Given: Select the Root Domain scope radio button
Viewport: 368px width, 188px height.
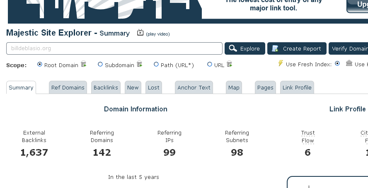Looking at the screenshot, I should [x=40, y=65].
